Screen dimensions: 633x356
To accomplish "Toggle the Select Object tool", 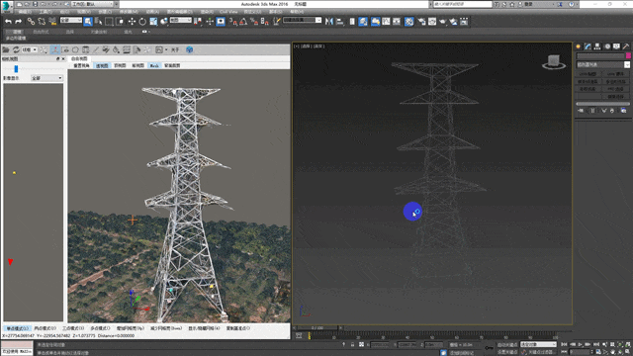I will click(x=88, y=22).
